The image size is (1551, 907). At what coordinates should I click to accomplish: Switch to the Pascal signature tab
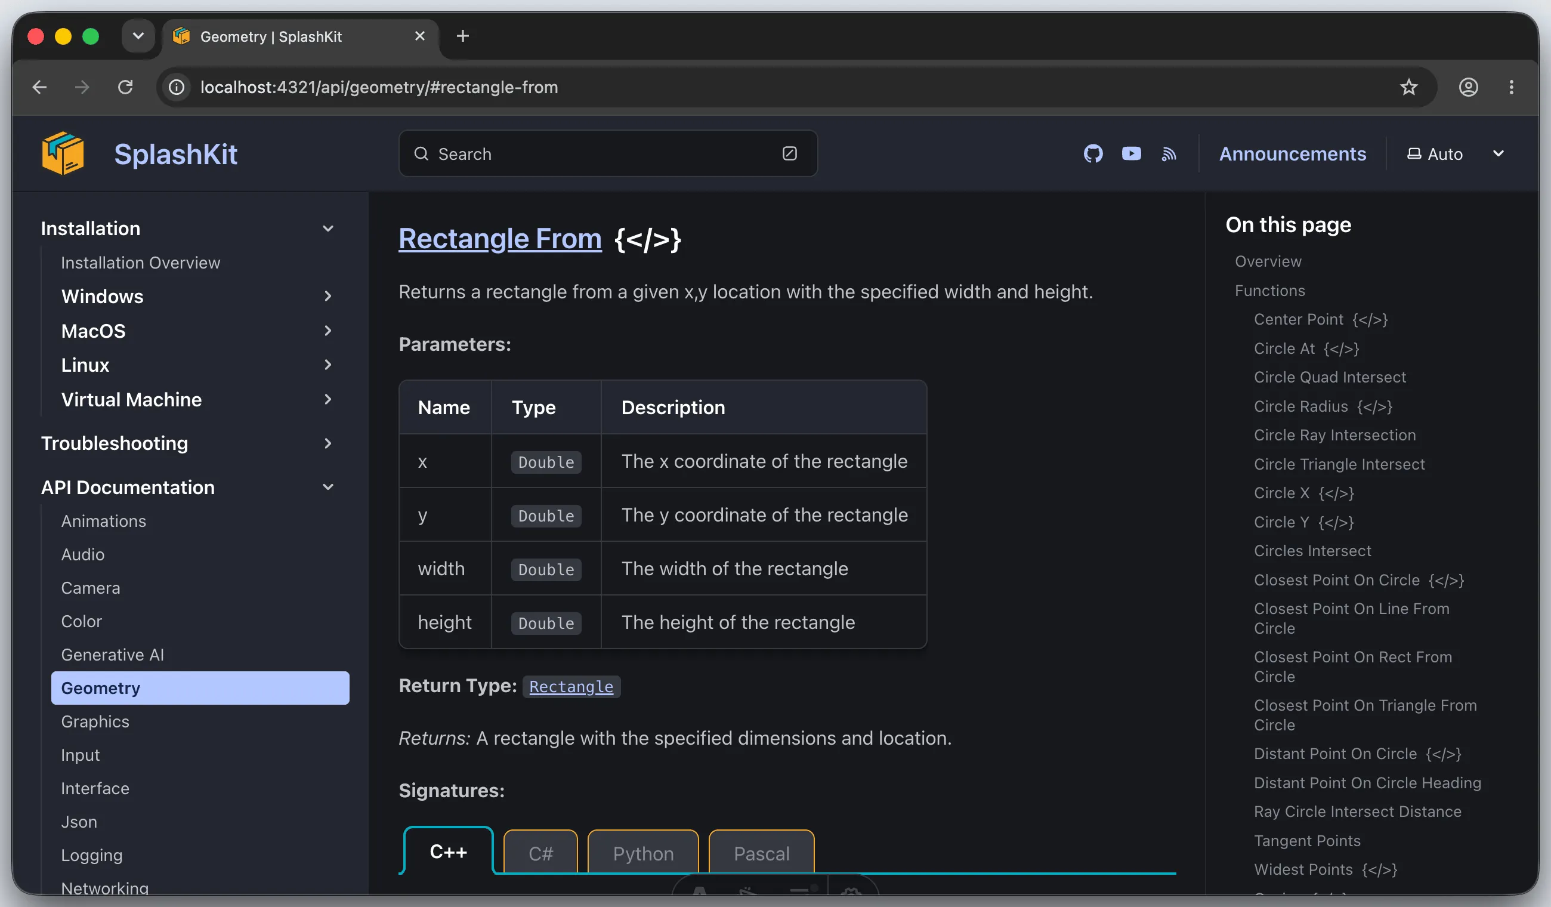pos(761,853)
